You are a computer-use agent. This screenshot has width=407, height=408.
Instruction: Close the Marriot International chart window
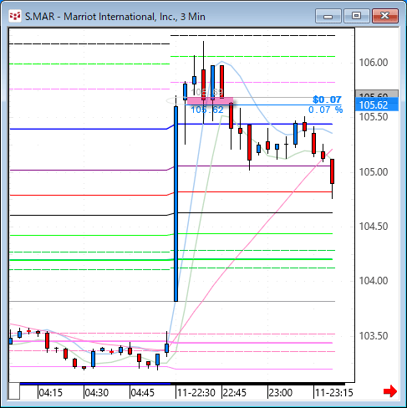(385, 16)
